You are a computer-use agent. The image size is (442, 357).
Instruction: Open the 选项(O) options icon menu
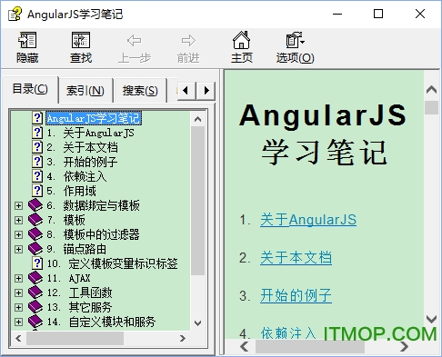[295, 40]
